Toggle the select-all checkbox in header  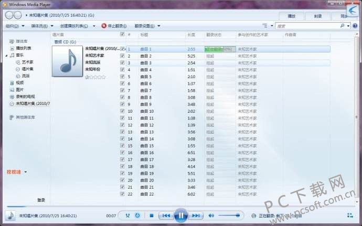point(122,35)
